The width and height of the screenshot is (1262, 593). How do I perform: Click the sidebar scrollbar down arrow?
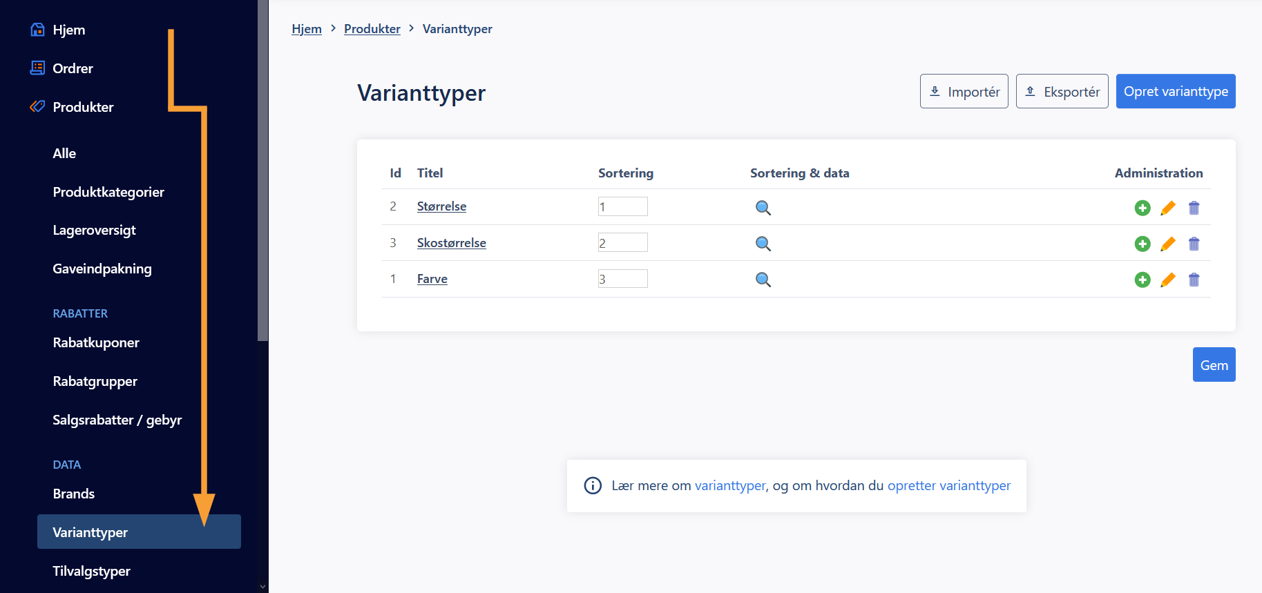point(262,587)
